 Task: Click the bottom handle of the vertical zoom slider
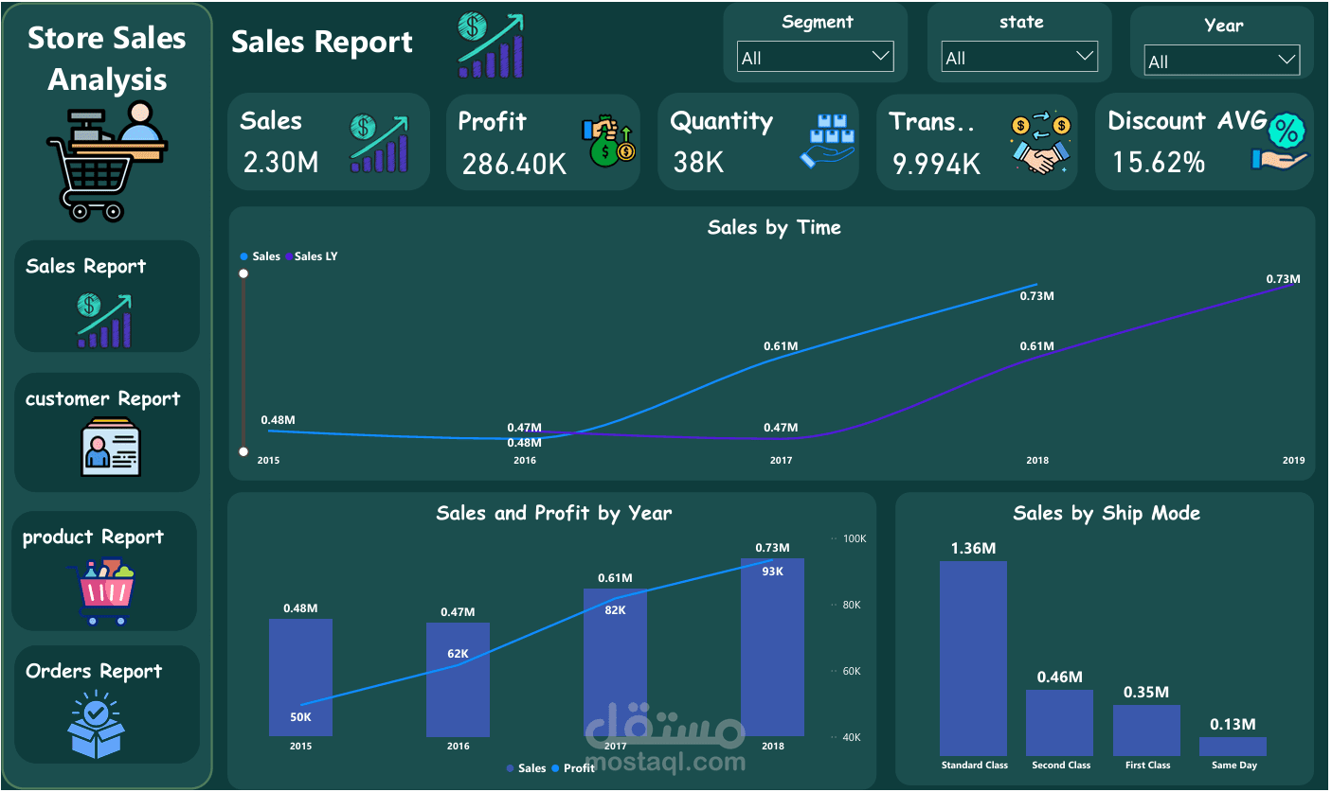[243, 451]
